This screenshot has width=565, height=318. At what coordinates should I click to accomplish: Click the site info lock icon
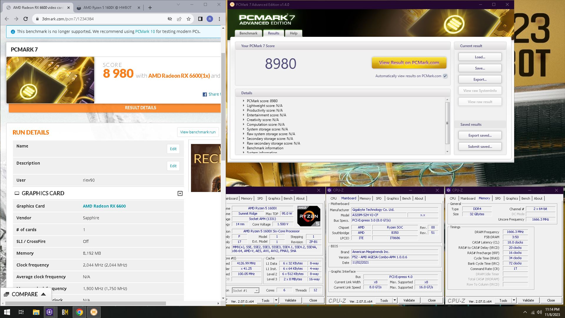pos(37,19)
